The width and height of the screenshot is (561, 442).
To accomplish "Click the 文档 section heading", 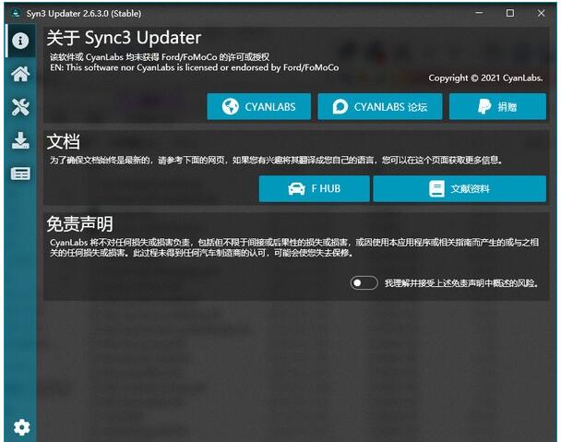I will (64, 141).
